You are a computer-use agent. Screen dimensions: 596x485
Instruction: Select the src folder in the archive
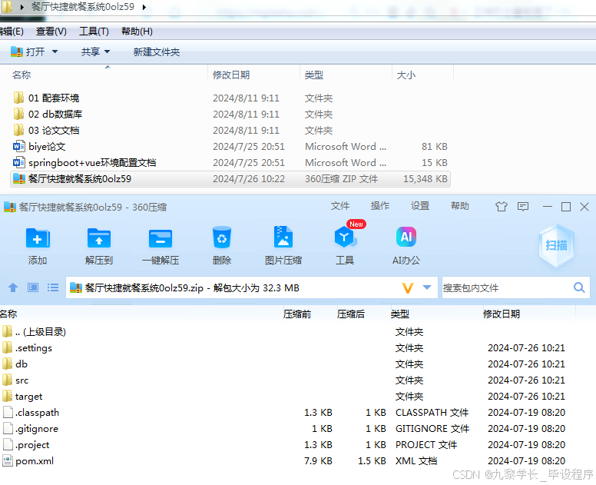pos(15,380)
